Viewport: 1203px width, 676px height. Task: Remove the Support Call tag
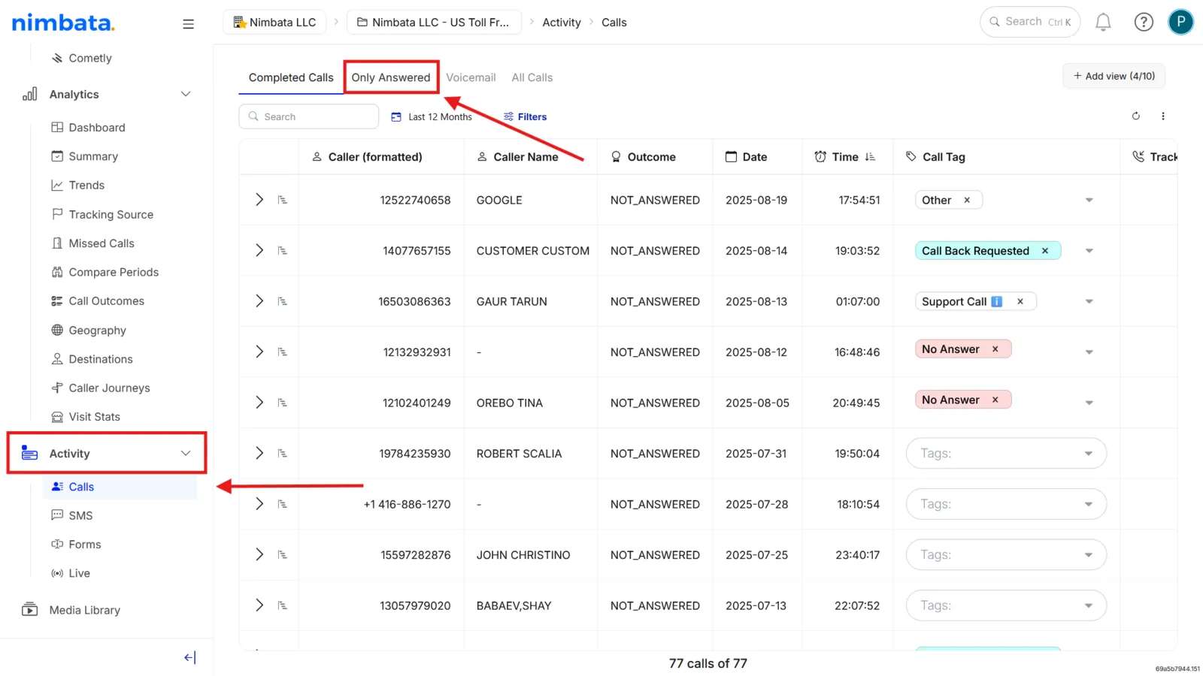(1020, 301)
